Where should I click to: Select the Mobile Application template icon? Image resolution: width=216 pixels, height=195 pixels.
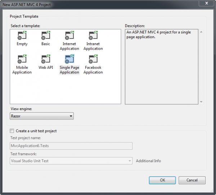pos(22,59)
